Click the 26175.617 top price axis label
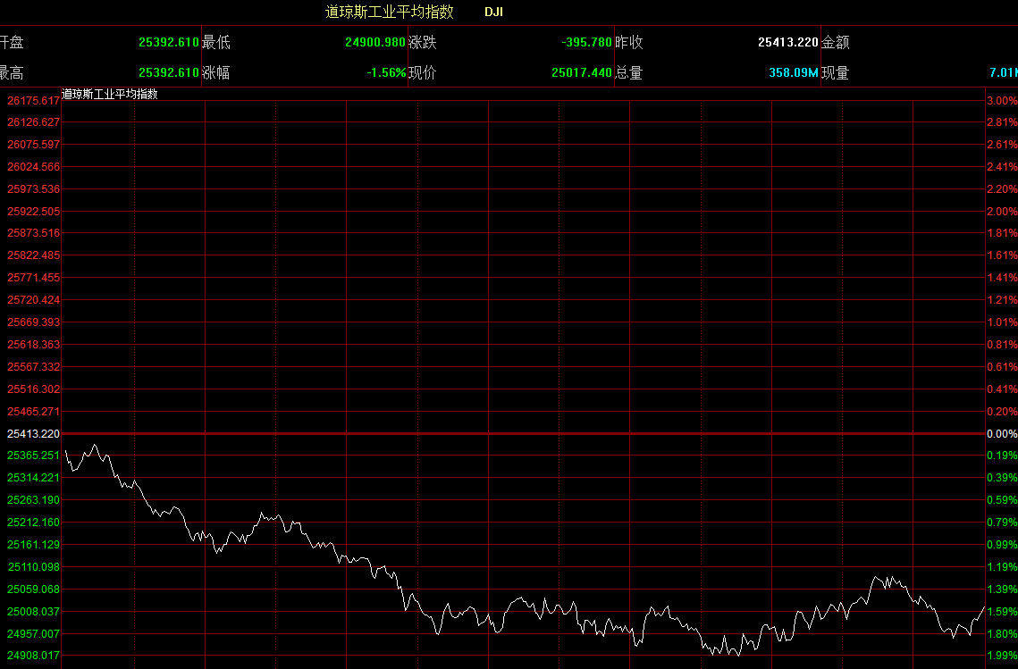1018x669 pixels. click(x=33, y=100)
